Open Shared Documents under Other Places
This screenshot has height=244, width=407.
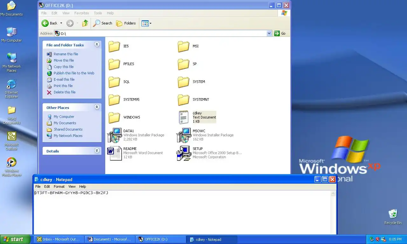68,129
